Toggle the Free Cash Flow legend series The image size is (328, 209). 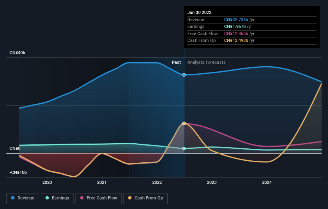[99, 198]
